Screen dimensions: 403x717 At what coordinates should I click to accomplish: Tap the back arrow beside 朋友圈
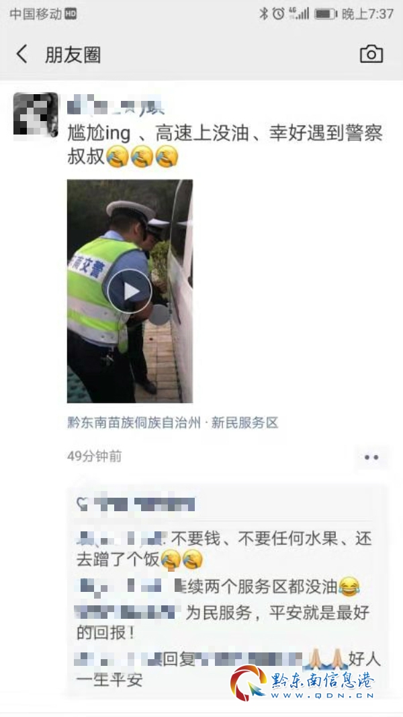(22, 54)
